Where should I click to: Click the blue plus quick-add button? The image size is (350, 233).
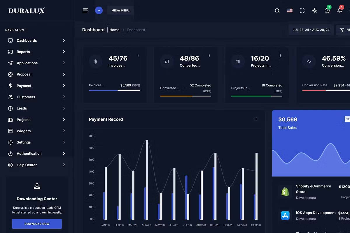point(99,10)
